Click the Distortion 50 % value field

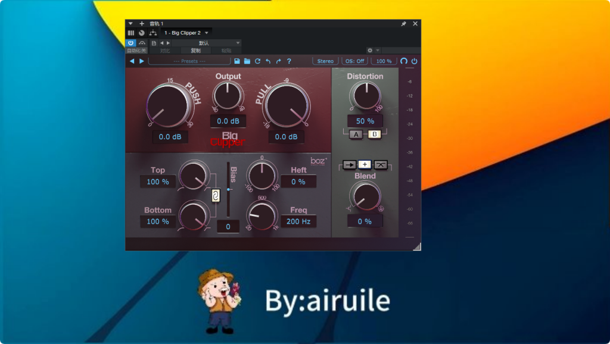click(365, 121)
